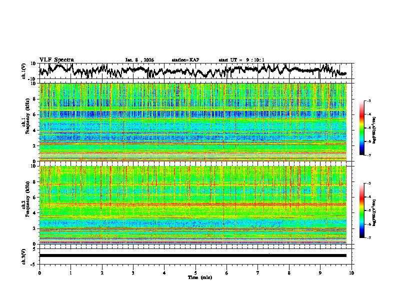Click inside the ch.1 frequency spectrogram
The height and width of the screenshot is (306, 396).
click(192, 122)
